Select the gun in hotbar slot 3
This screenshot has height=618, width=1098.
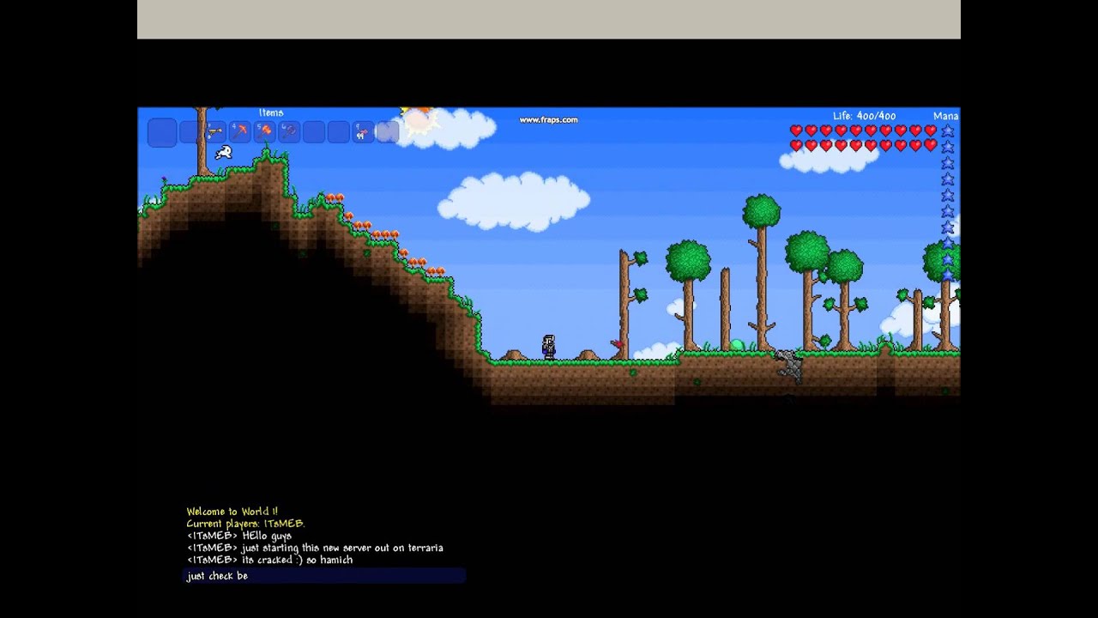click(215, 132)
